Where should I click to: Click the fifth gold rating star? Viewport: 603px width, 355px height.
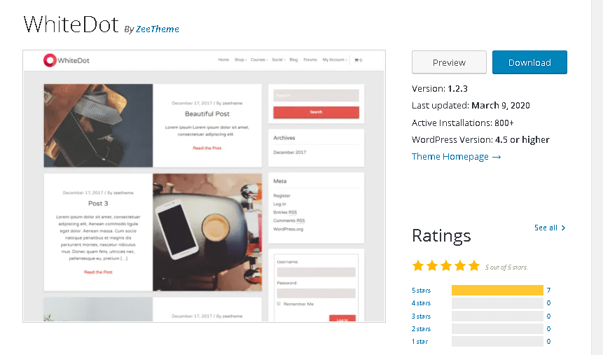(474, 266)
